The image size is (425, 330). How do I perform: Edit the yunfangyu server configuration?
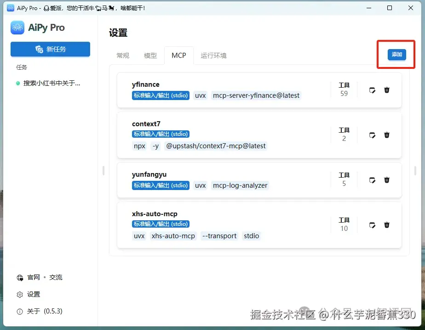pyautogui.click(x=372, y=180)
